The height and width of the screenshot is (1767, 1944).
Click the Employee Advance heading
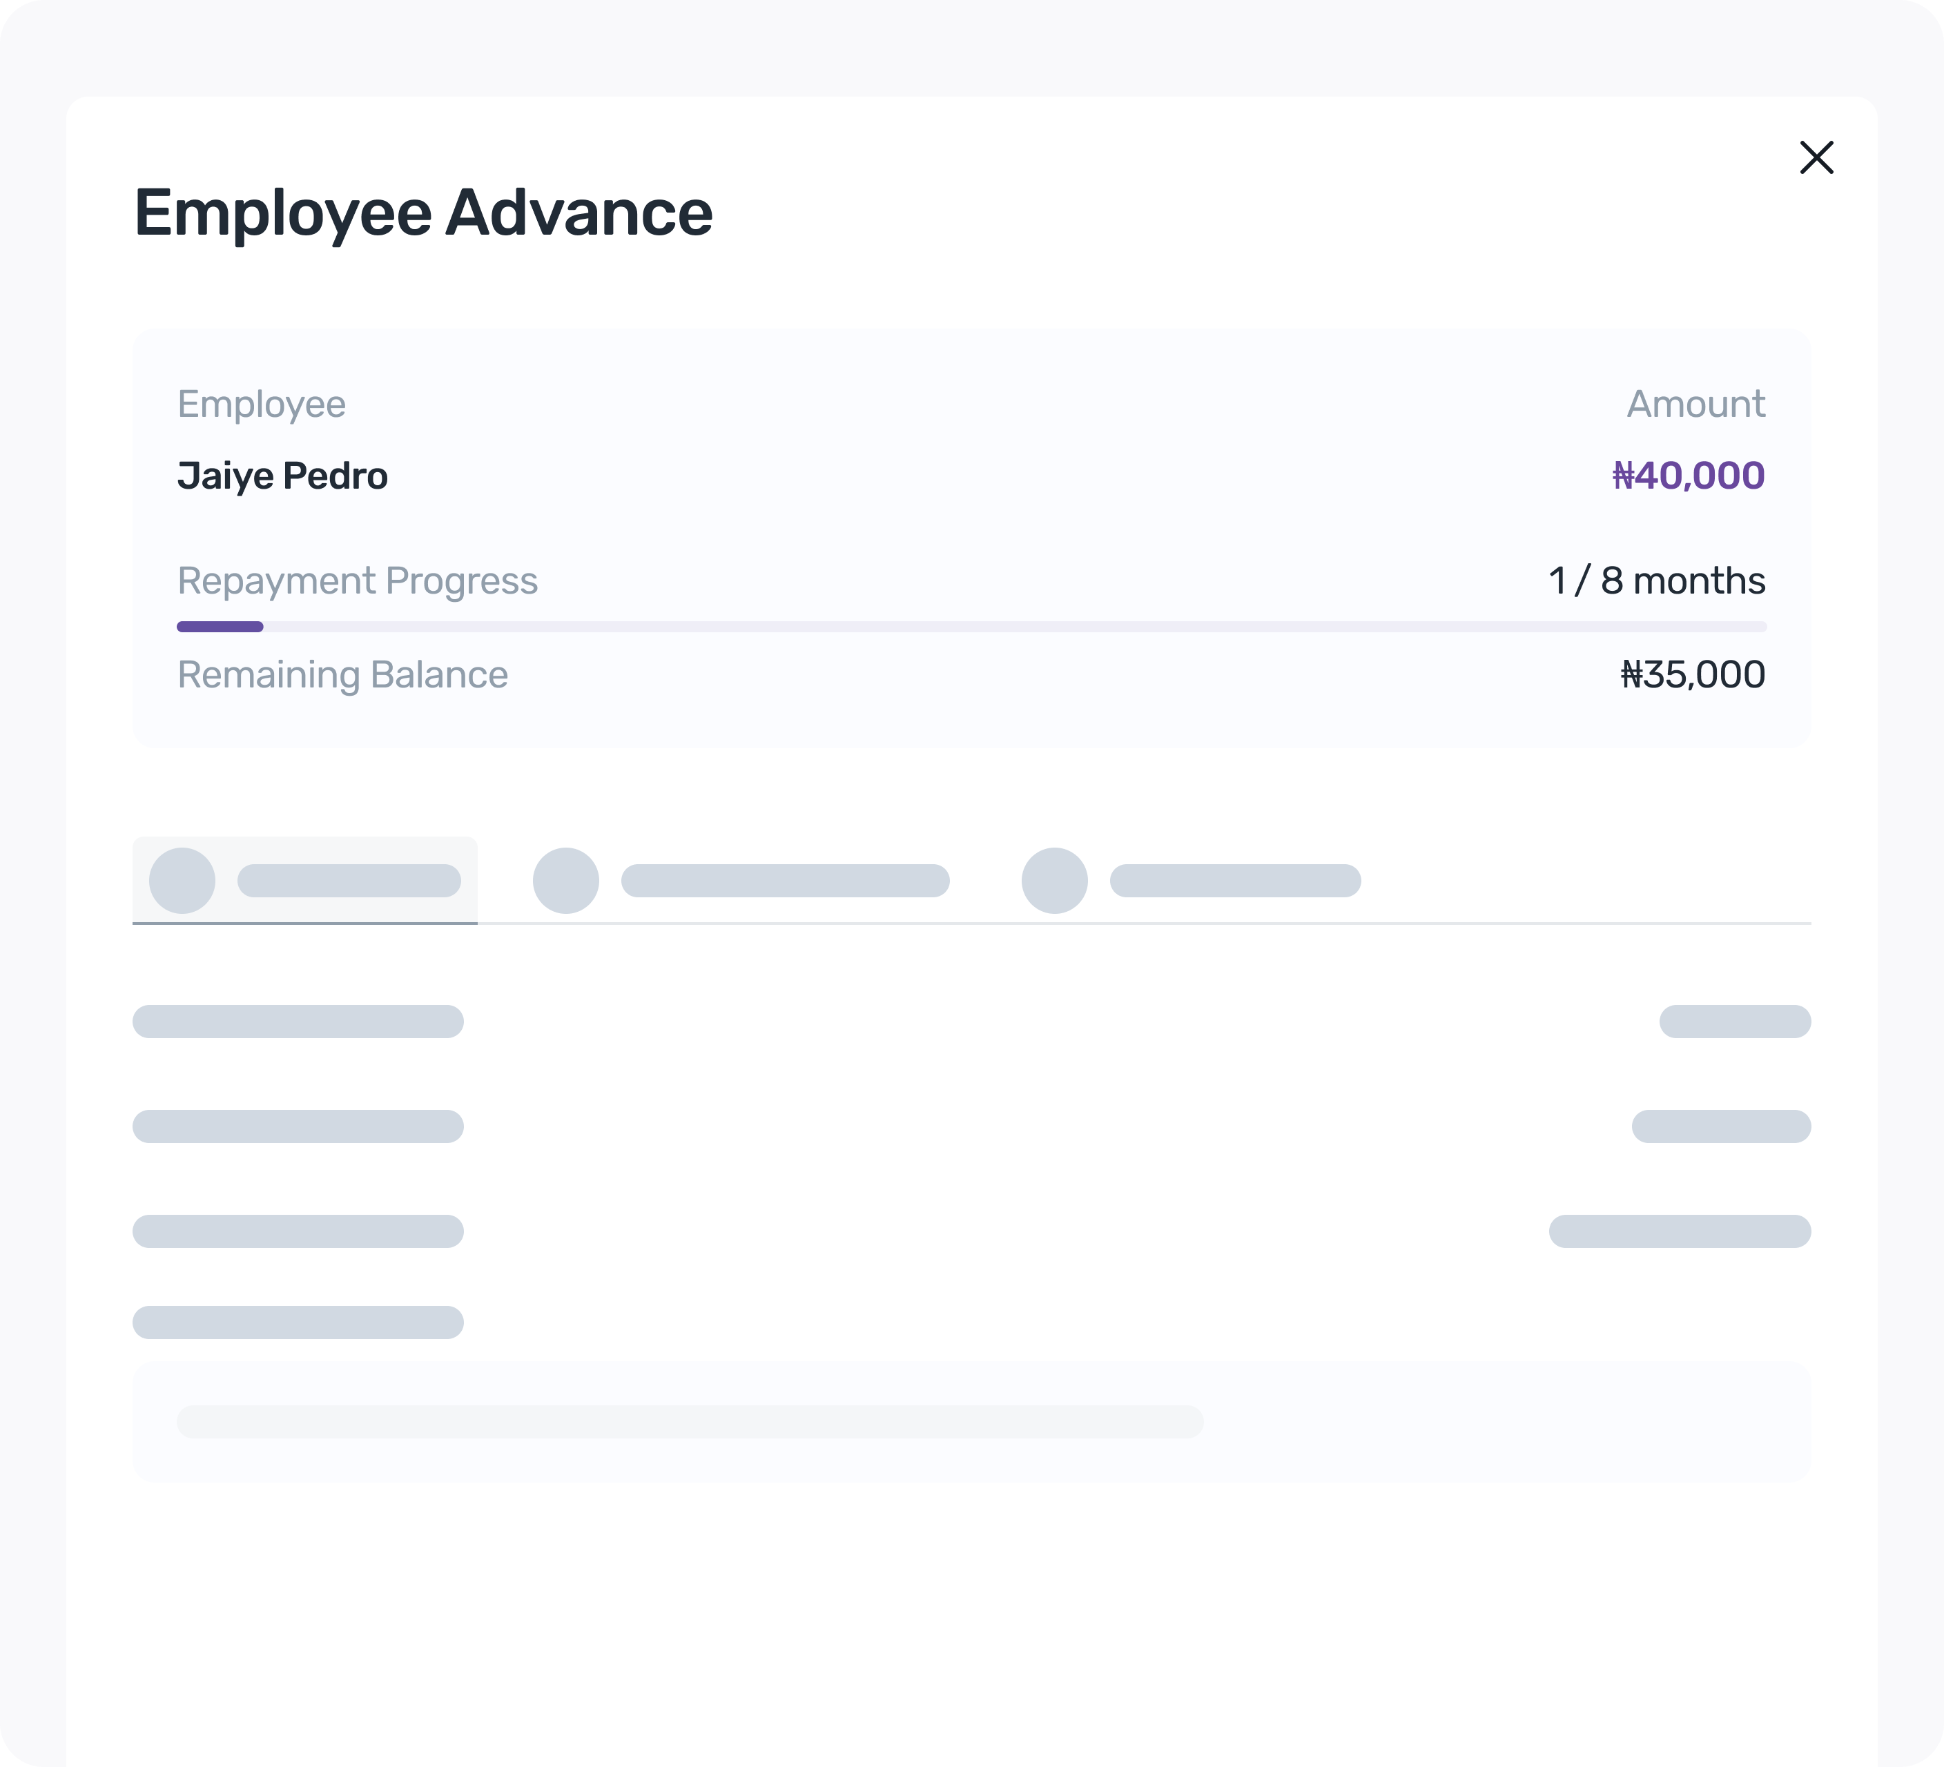pos(423,212)
